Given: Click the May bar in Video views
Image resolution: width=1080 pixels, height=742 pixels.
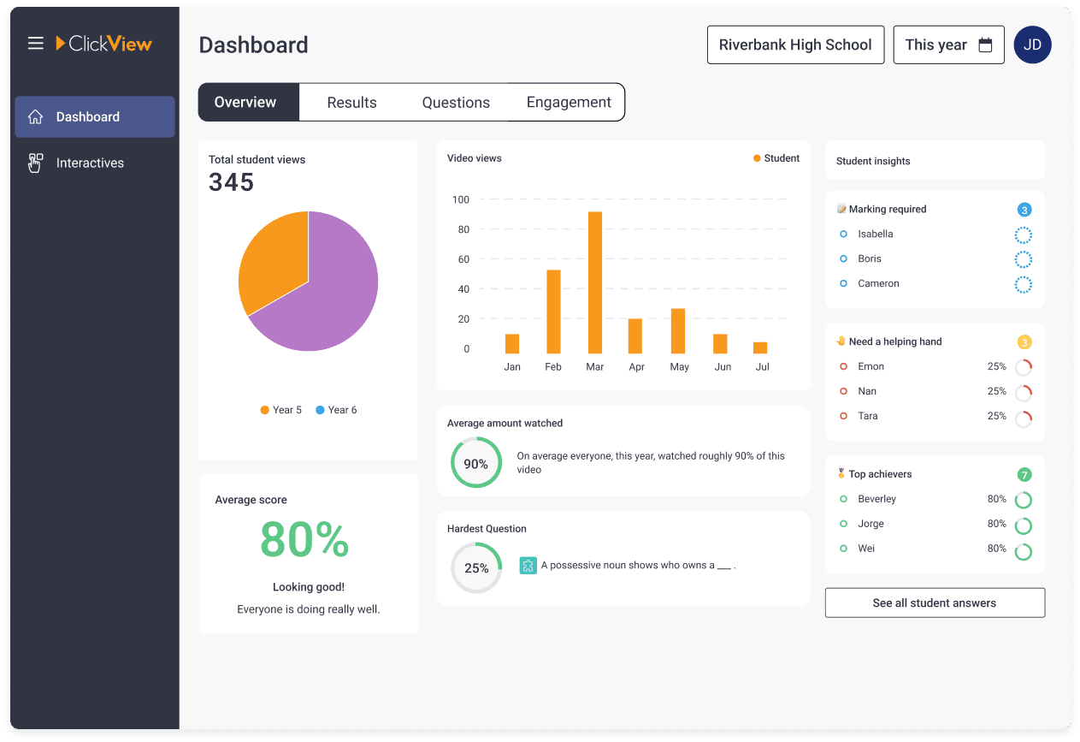Looking at the screenshot, I should pos(678,331).
